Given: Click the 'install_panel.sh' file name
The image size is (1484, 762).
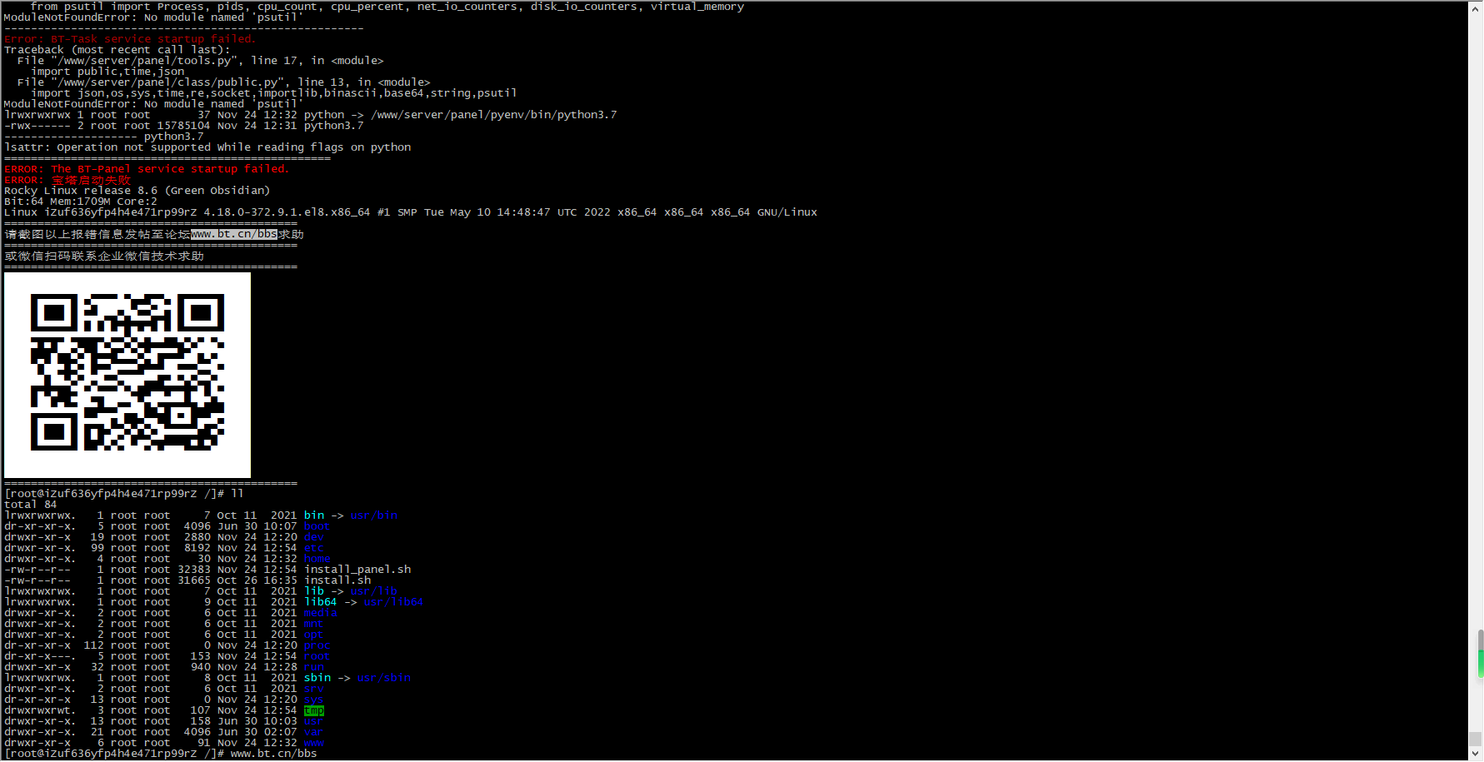Looking at the screenshot, I should (357, 570).
